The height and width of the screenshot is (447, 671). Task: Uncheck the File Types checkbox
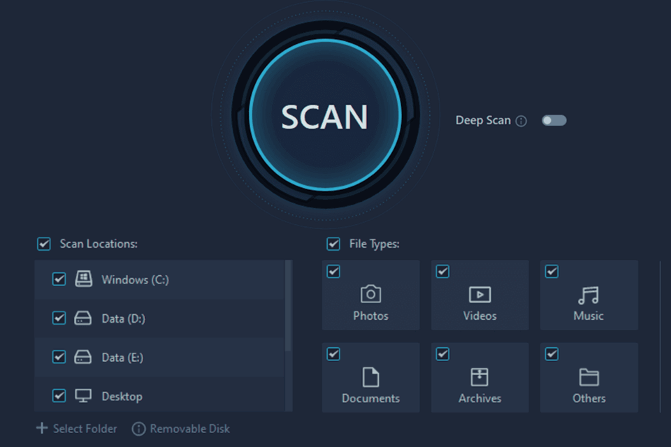333,244
